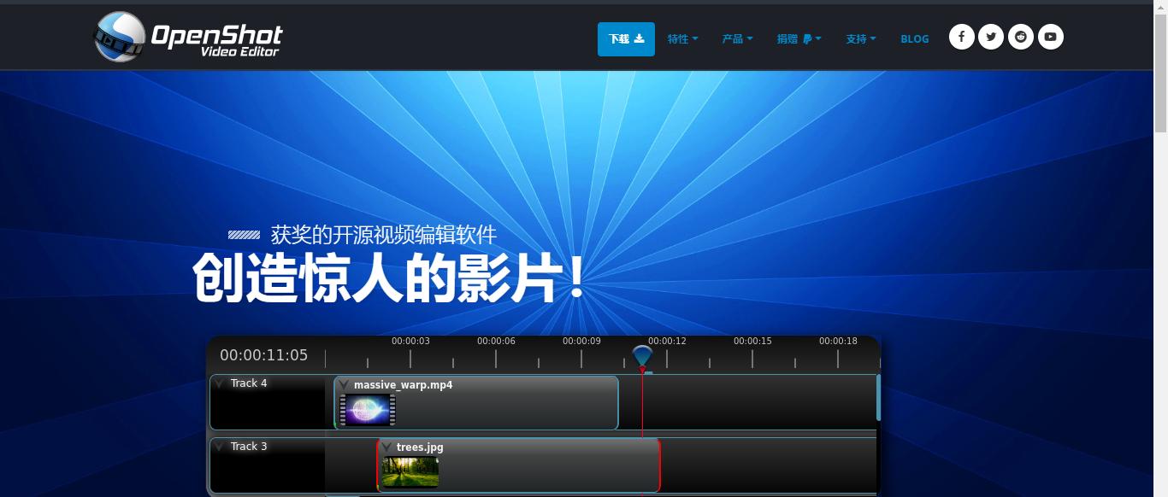Viewport: 1168px width, 497px height.
Task: Open the OpenShot YouTube channel
Action: click(1050, 36)
